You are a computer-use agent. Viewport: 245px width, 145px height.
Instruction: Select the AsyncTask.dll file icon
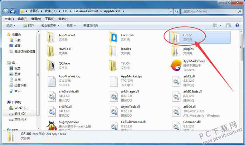pyautogui.click(x=114, y=111)
